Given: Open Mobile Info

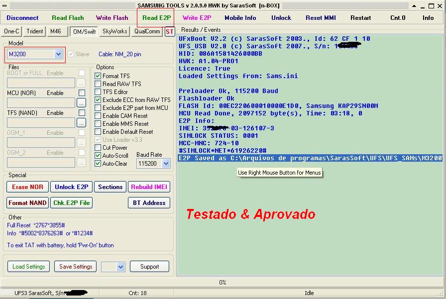Looking at the screenshot, I should click(x=240, y=17).
